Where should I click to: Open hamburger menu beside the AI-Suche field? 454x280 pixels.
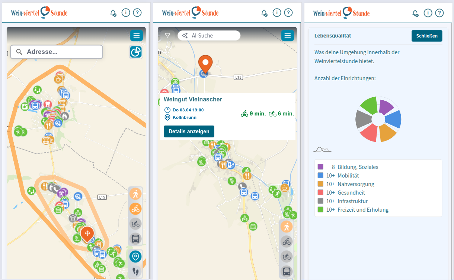(x=287, y=36)
